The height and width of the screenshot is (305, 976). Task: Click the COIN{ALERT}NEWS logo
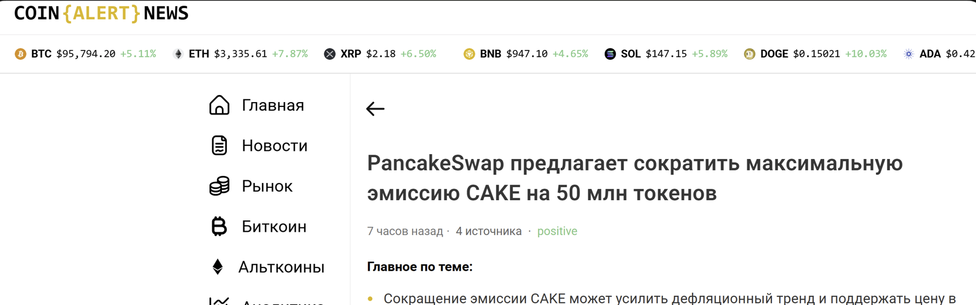tap(101, 13)
